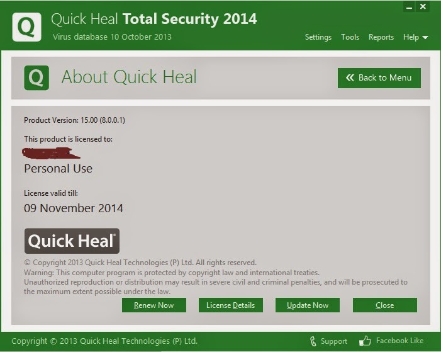Click 'This product is licensed to:' label

(x=68, y=139)
